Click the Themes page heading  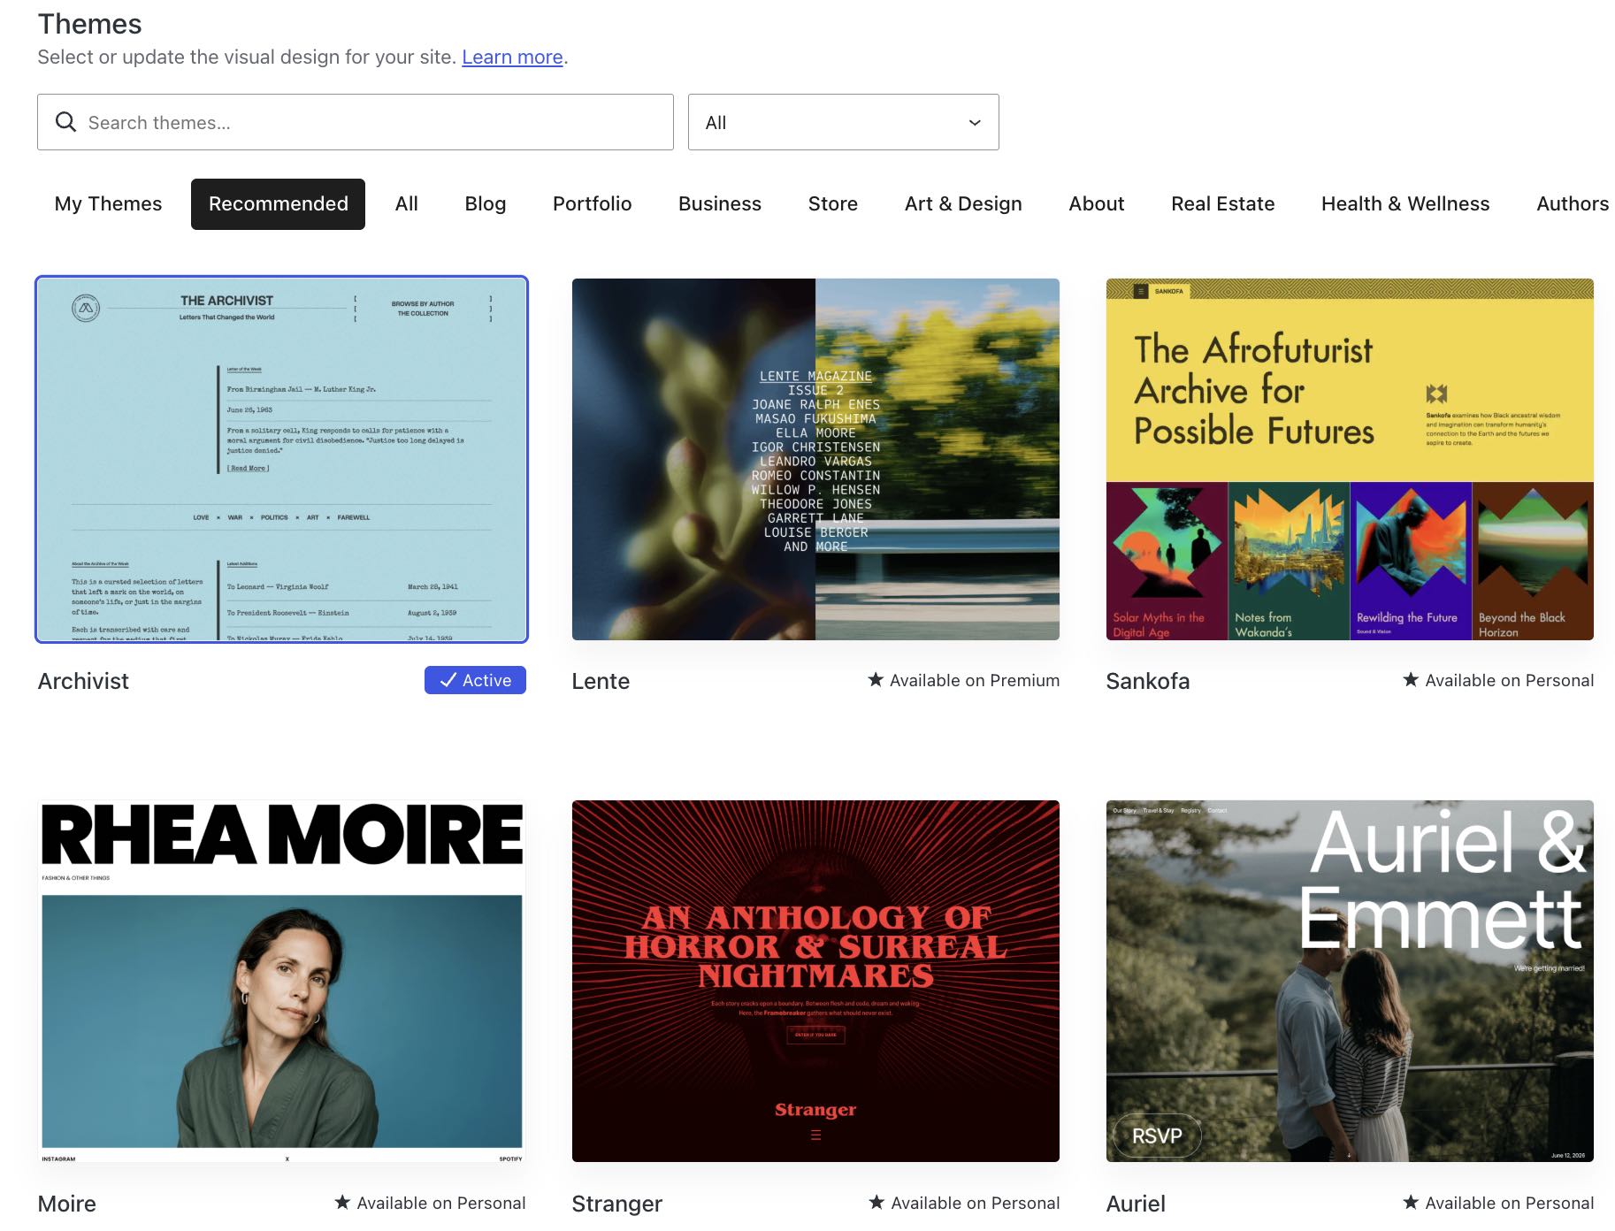click(x=90, y=24)
